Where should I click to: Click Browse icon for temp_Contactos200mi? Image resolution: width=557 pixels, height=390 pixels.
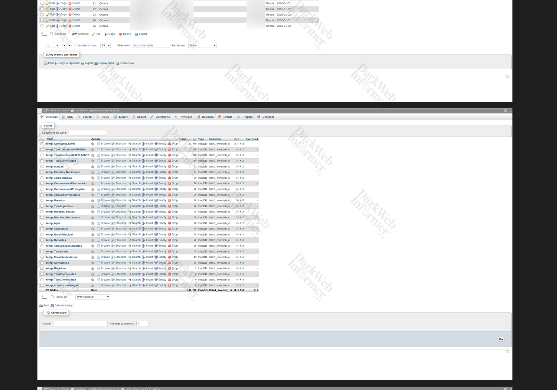click(x=98, y=144)
